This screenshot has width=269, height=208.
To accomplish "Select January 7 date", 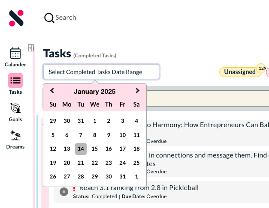I will tap(81, 135).
